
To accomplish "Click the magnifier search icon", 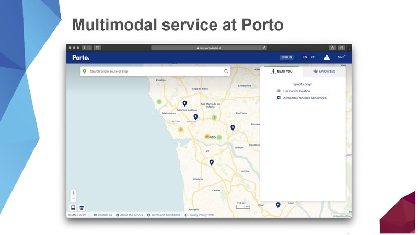I will [226, 71].
